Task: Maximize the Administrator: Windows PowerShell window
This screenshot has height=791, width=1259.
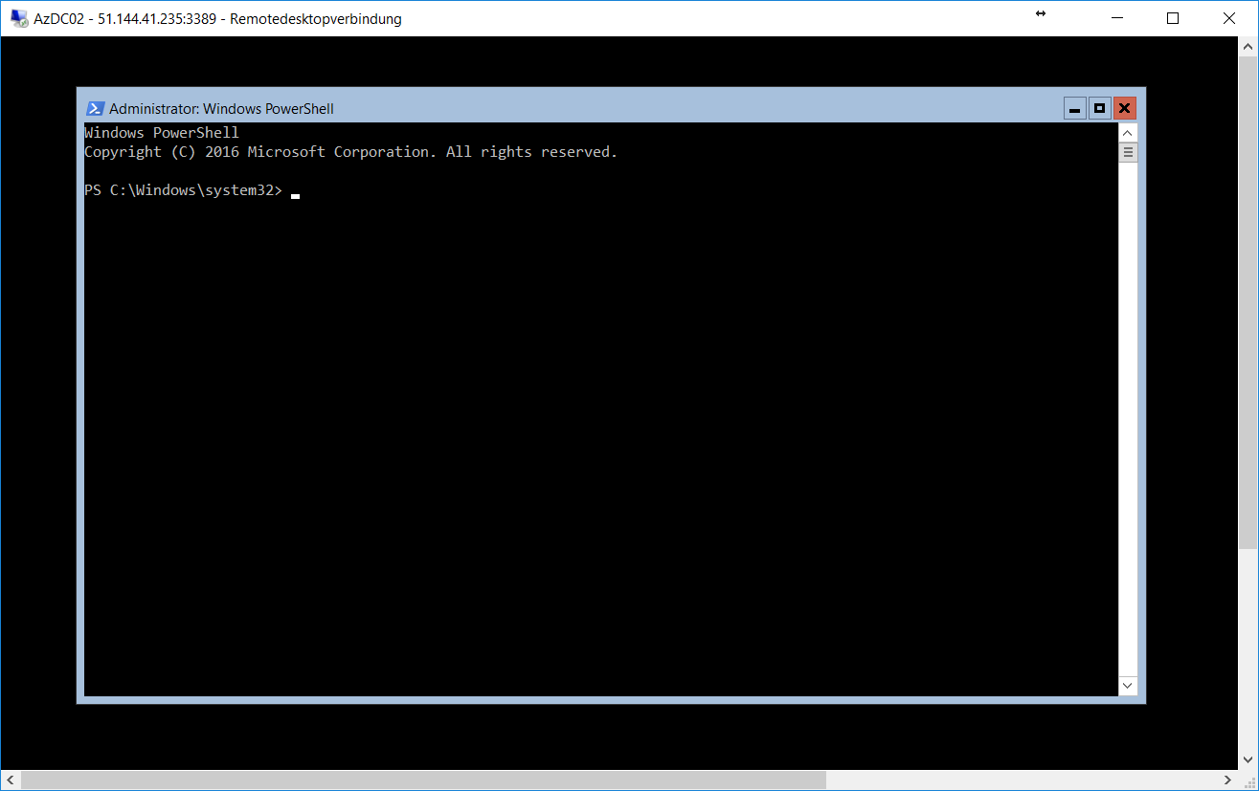Action: 1100,108
